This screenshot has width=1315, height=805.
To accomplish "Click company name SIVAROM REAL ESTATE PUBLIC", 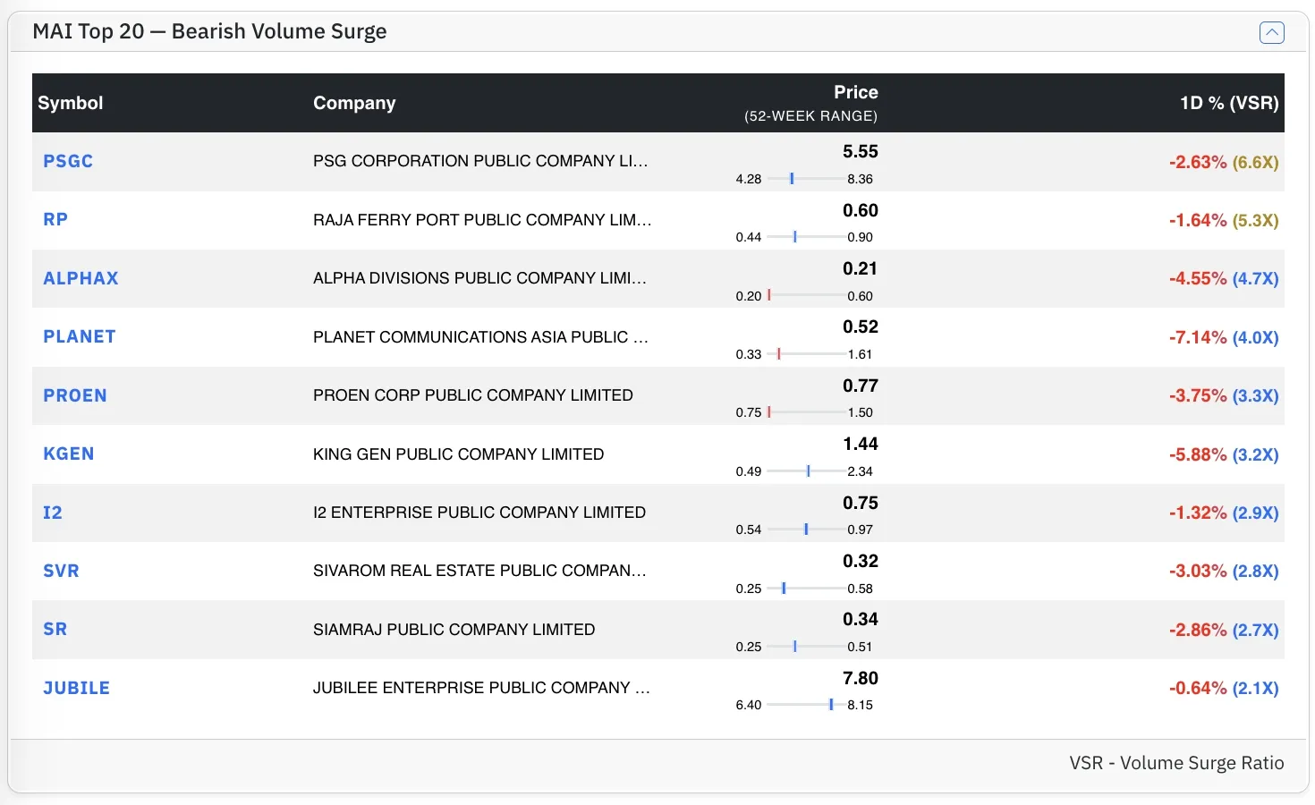I will pos(479,571).
